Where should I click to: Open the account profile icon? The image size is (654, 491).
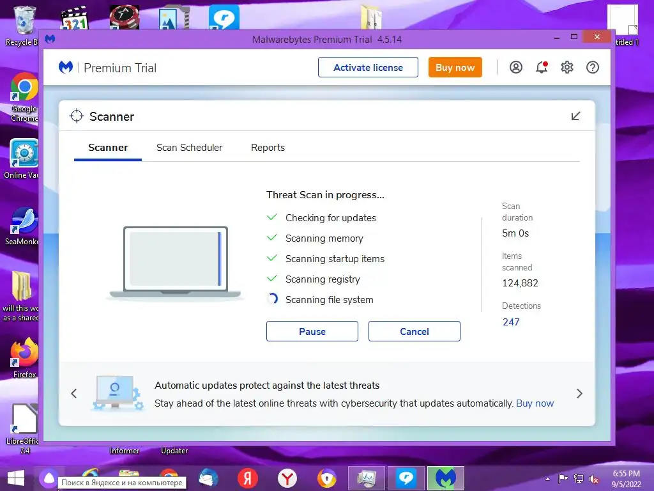point(516,67)
